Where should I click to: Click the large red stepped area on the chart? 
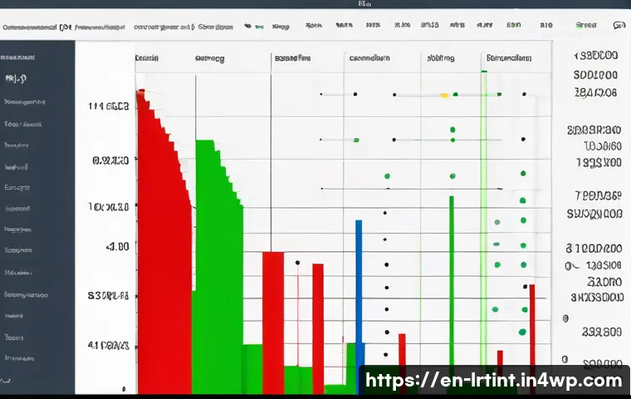(162, 249)
